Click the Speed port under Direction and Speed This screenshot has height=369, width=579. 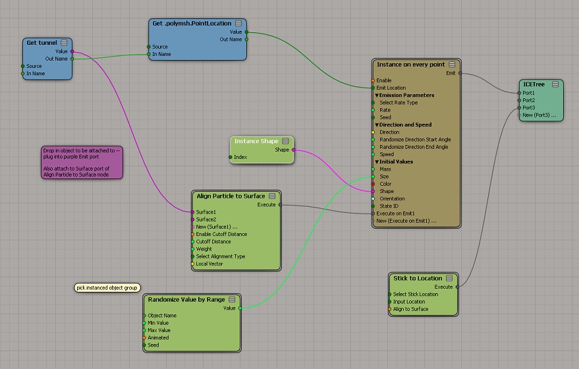[x=373, y=154]
